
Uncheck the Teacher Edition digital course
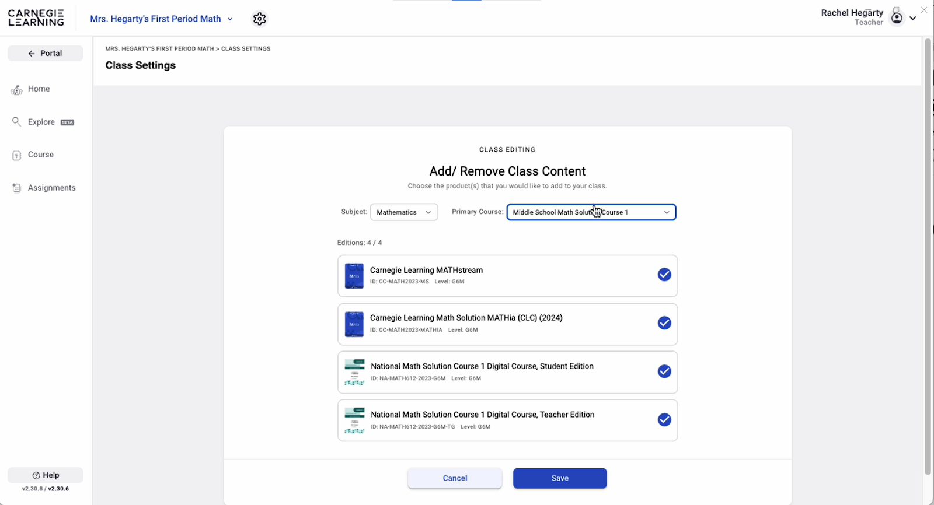tap(664, 420)
